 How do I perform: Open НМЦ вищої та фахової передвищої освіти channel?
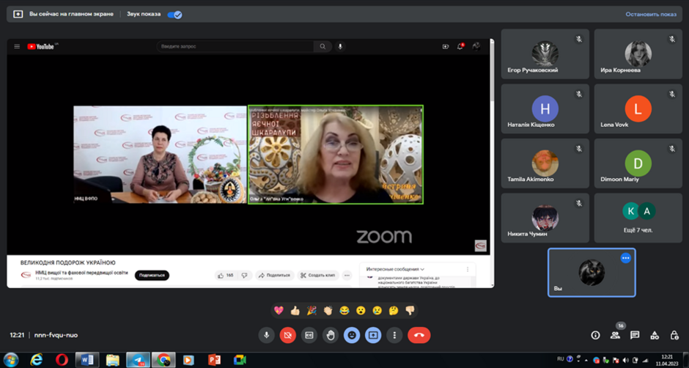click(x=82, y=273)
